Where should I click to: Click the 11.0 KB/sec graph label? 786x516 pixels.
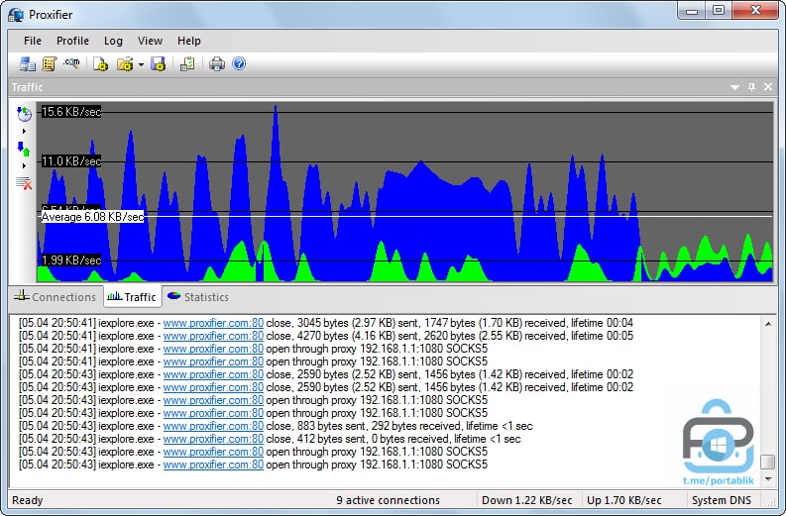(70, 161)
